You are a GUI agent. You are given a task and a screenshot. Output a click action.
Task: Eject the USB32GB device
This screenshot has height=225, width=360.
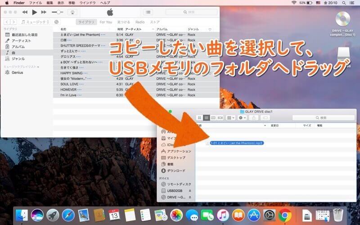190,191
